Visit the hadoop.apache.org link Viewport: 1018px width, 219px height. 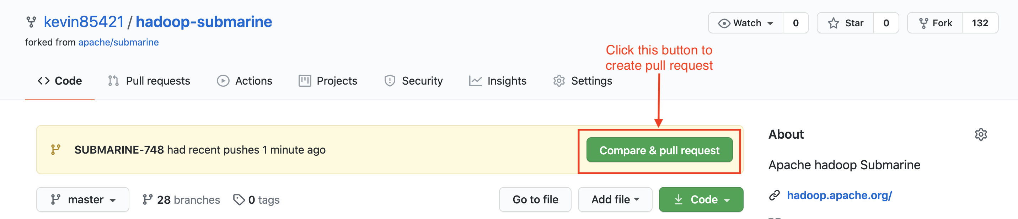839,195
